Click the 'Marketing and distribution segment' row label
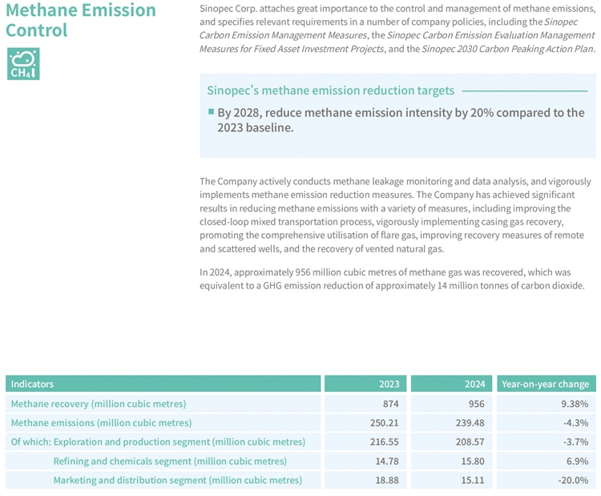The width and height of the screenshot is (601, 496). 177,480
